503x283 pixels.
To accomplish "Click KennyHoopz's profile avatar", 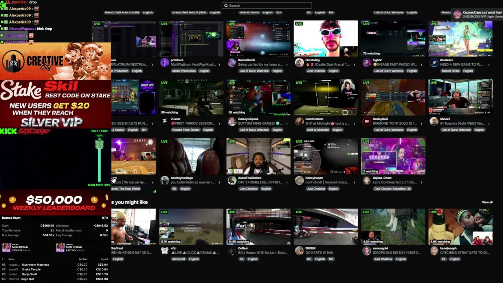I will (x=299, y=180).
